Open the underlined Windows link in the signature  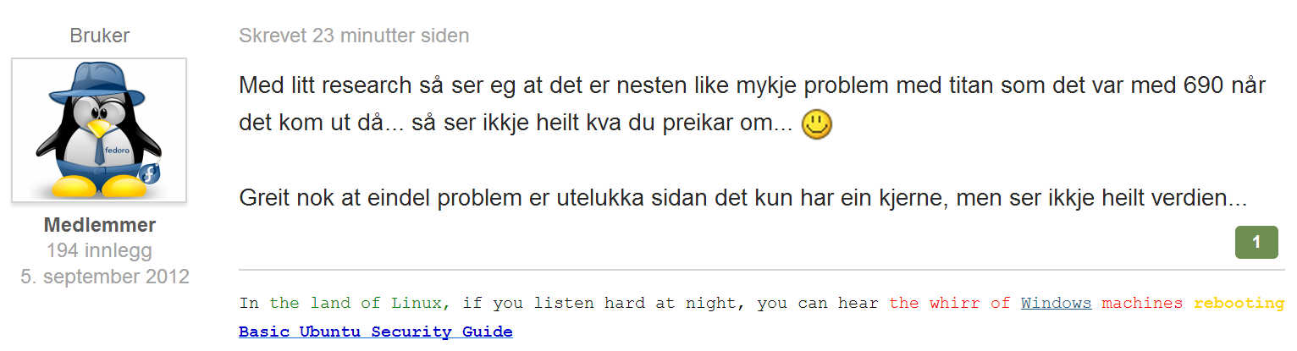pos(1056,303)
